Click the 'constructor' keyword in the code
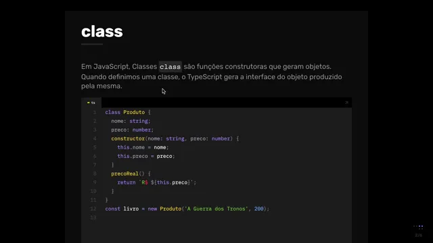This screenshot has width=433, height=243. pos(128,138)
